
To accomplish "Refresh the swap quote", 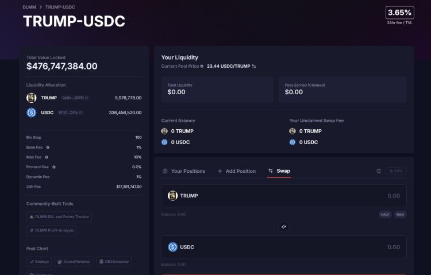I will point(379,171).
